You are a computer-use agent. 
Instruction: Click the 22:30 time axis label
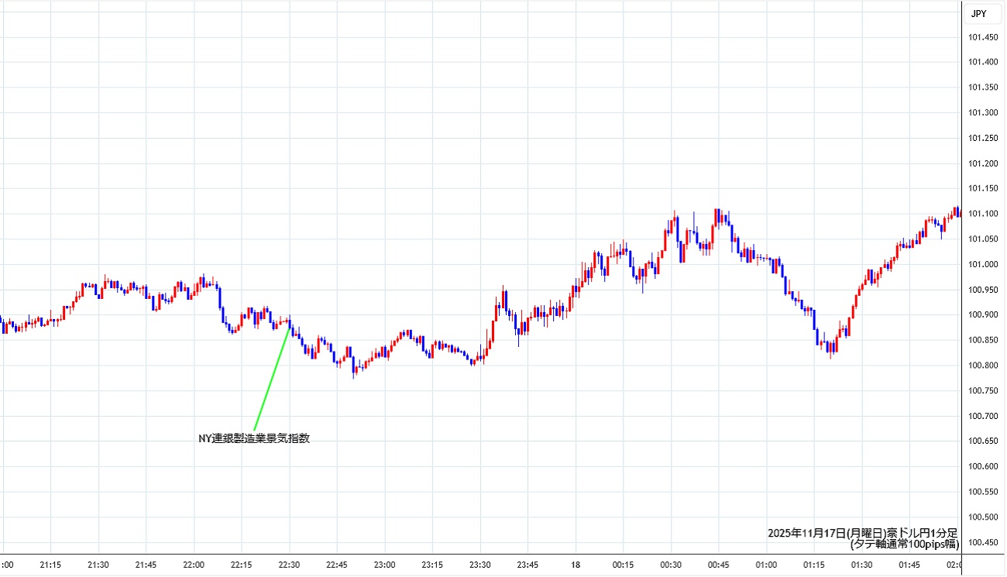tap(289, 565)
